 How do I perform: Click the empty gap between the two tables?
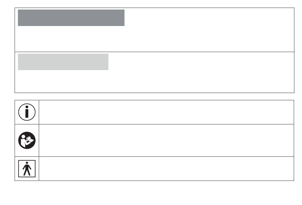(154, 96)
